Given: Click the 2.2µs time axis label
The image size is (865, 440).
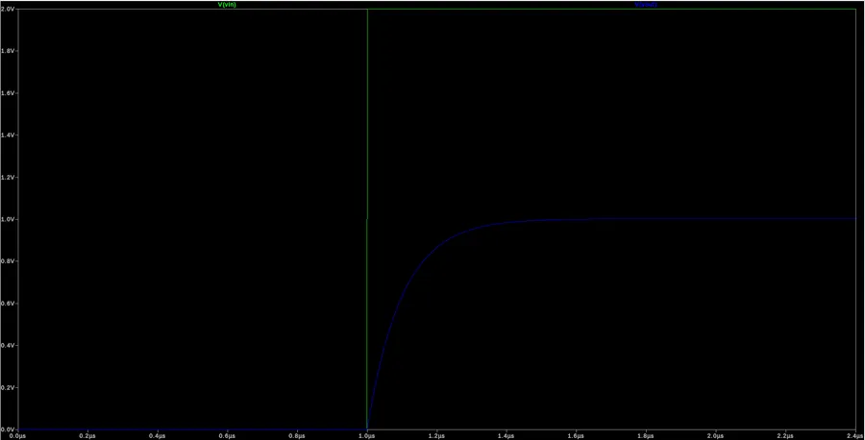Looking at the screenshot, I should tap(785, 435).
